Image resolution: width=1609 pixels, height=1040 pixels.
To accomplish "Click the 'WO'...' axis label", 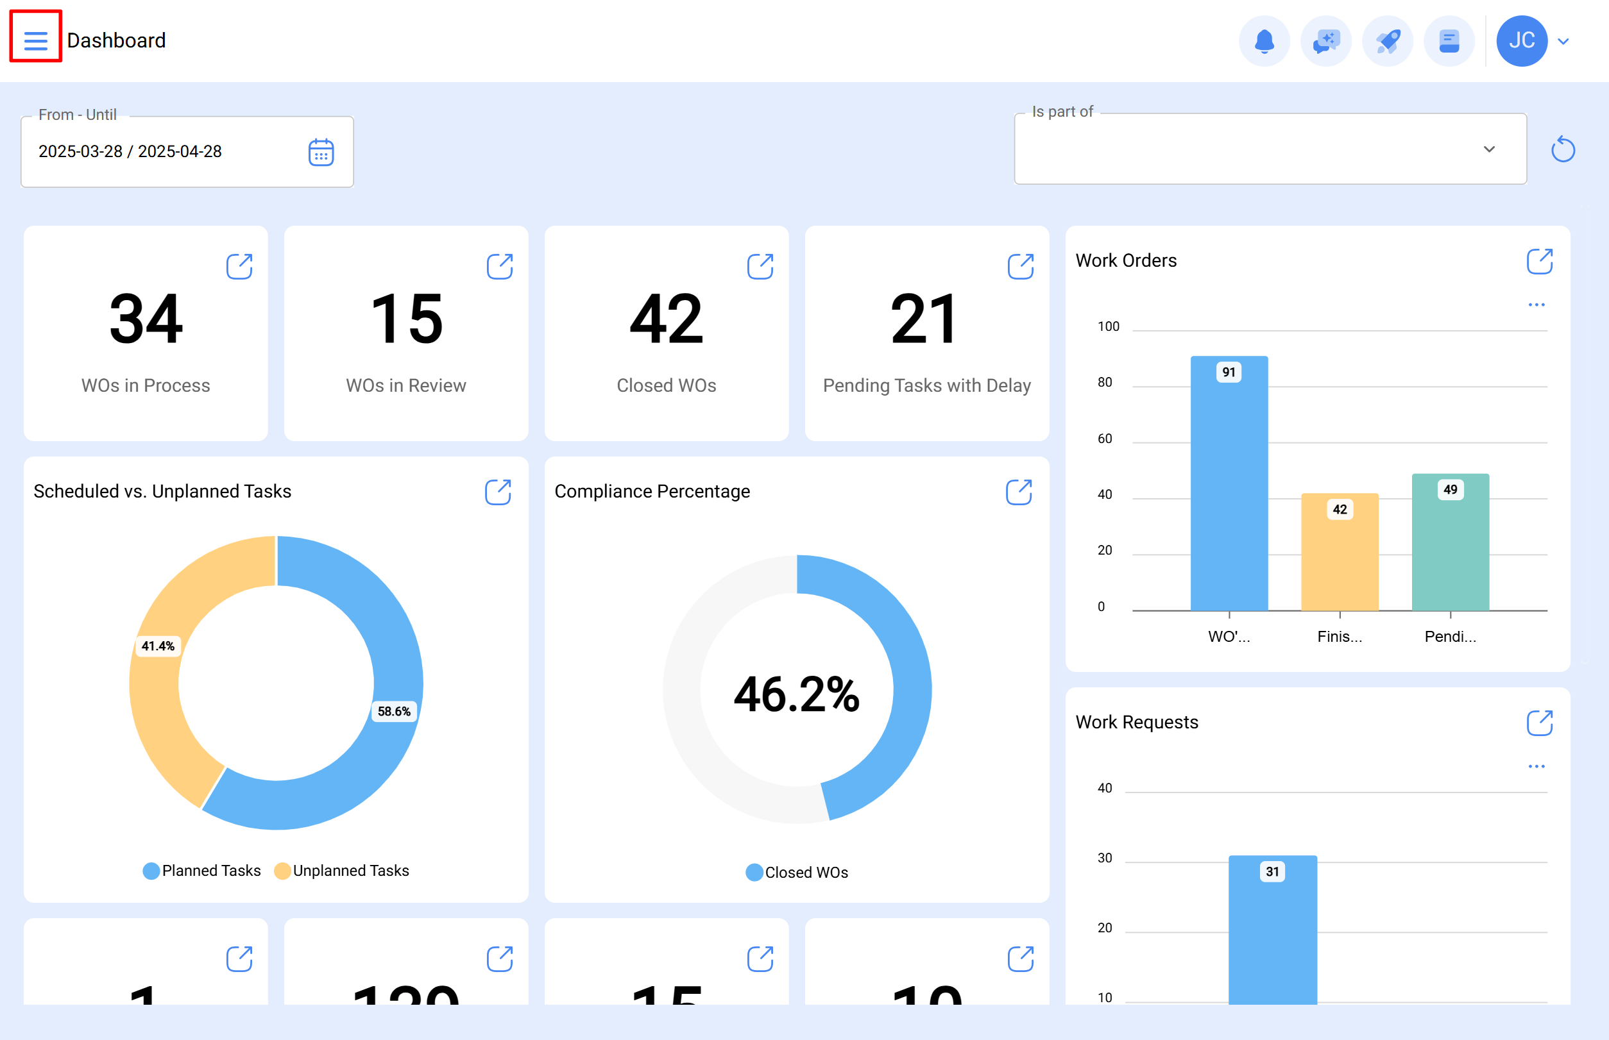I will tap(1229, 636).
